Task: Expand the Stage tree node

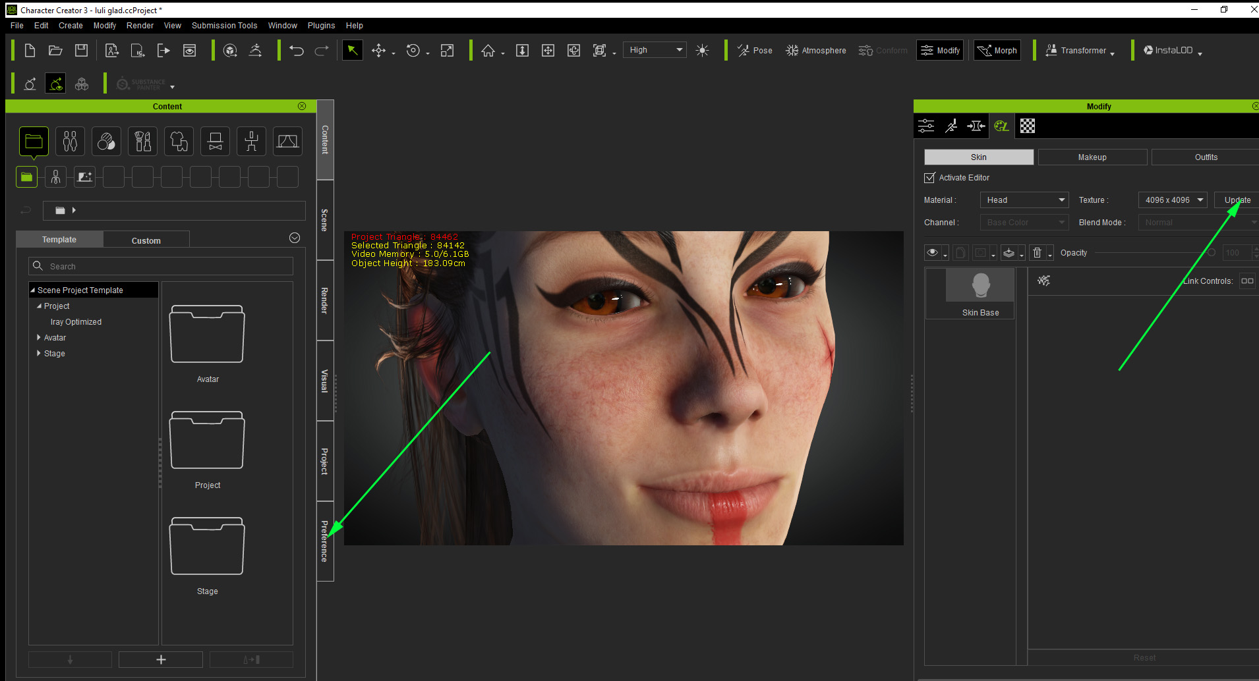Action: 39,354
